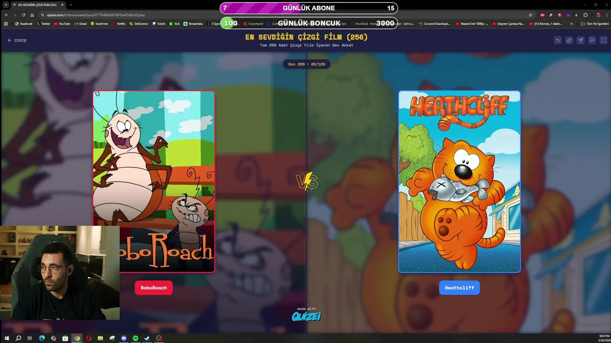611x343 pixels.
Task: Open Microsoft Store from taskbar
Action: point(65,338)
